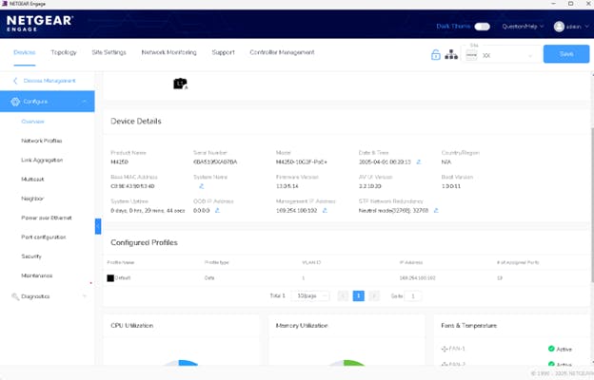Go back using the Device Management arrow

[x=16, y=81]
